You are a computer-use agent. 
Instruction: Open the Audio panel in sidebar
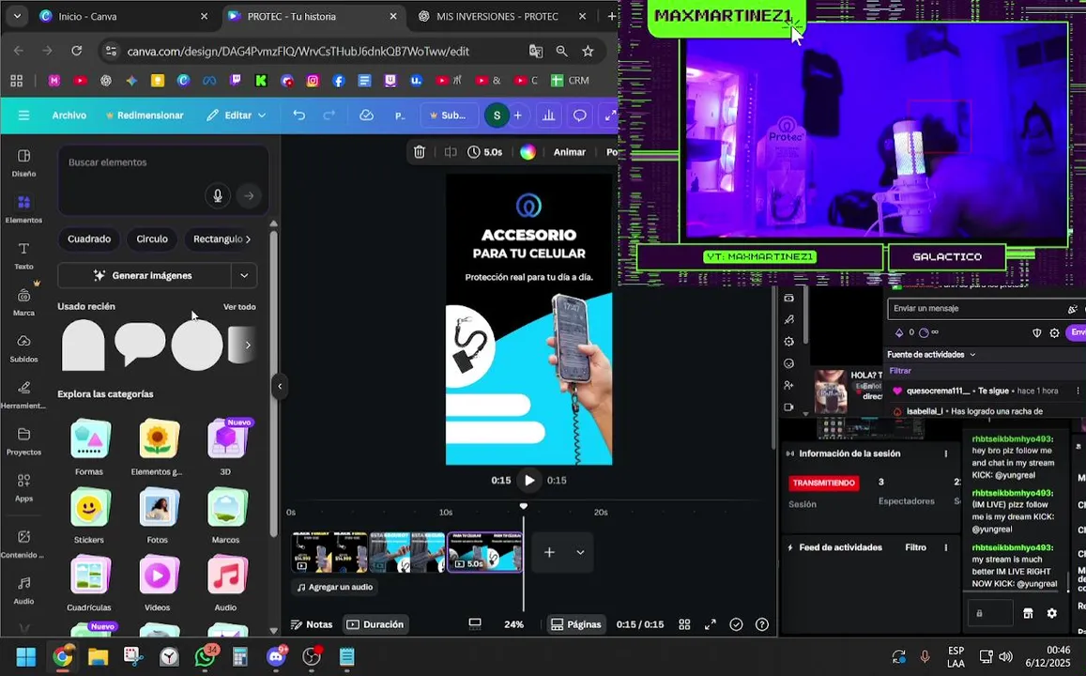point(23,591)
